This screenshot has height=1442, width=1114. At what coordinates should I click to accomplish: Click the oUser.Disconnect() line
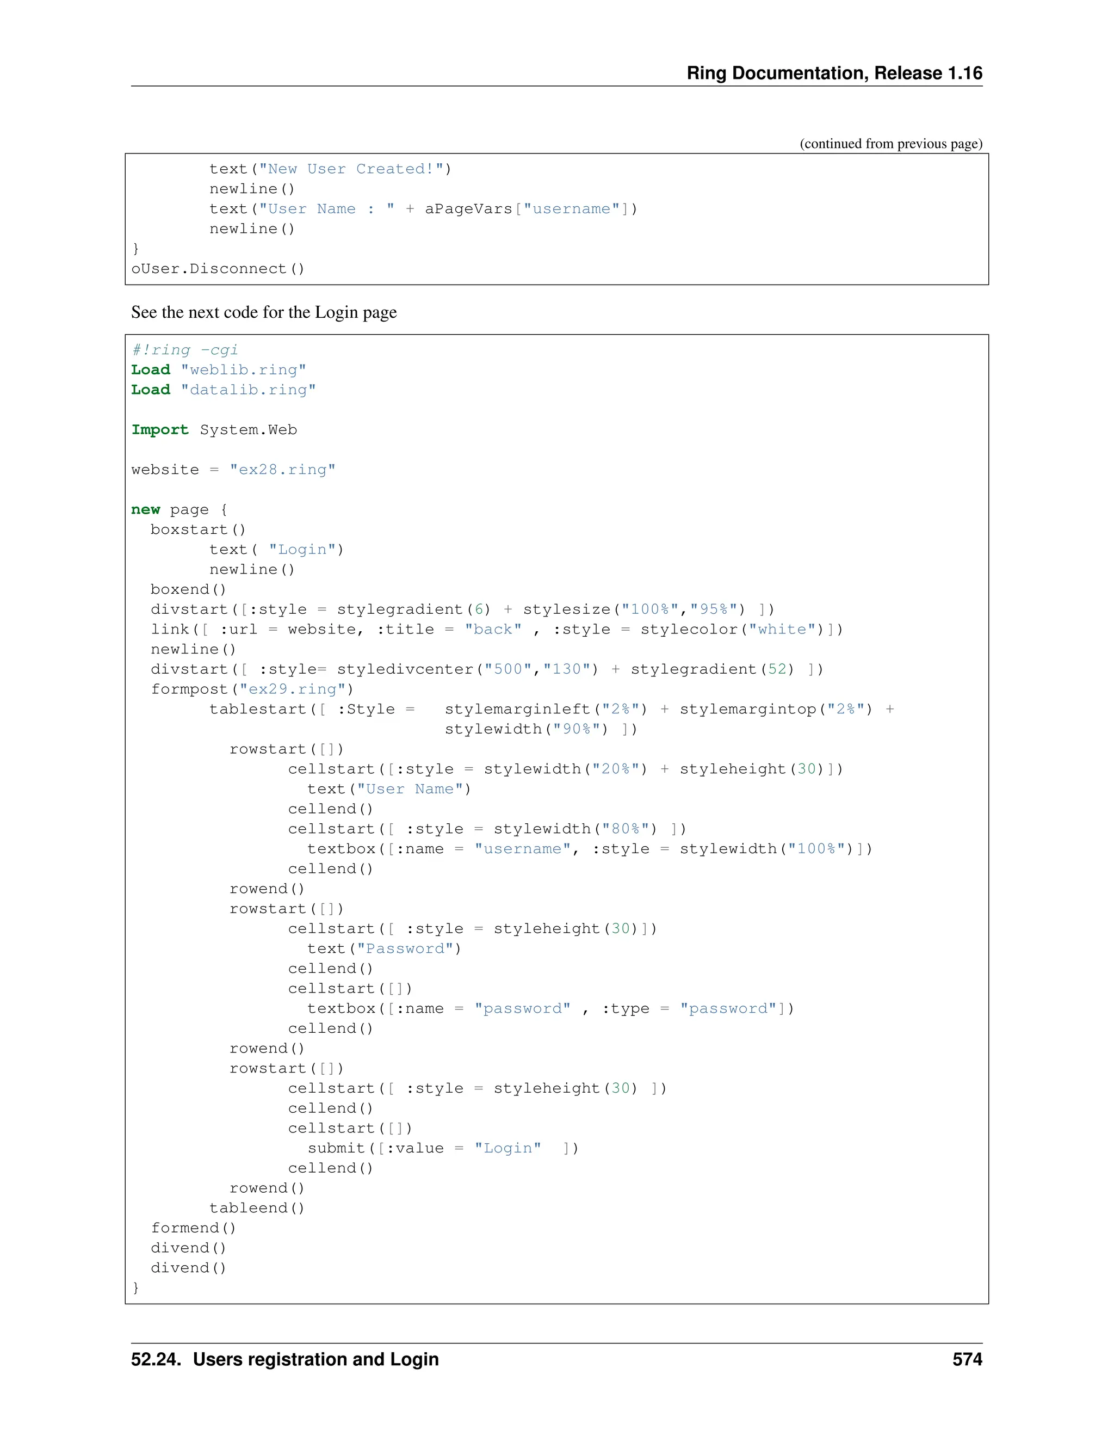218,269
